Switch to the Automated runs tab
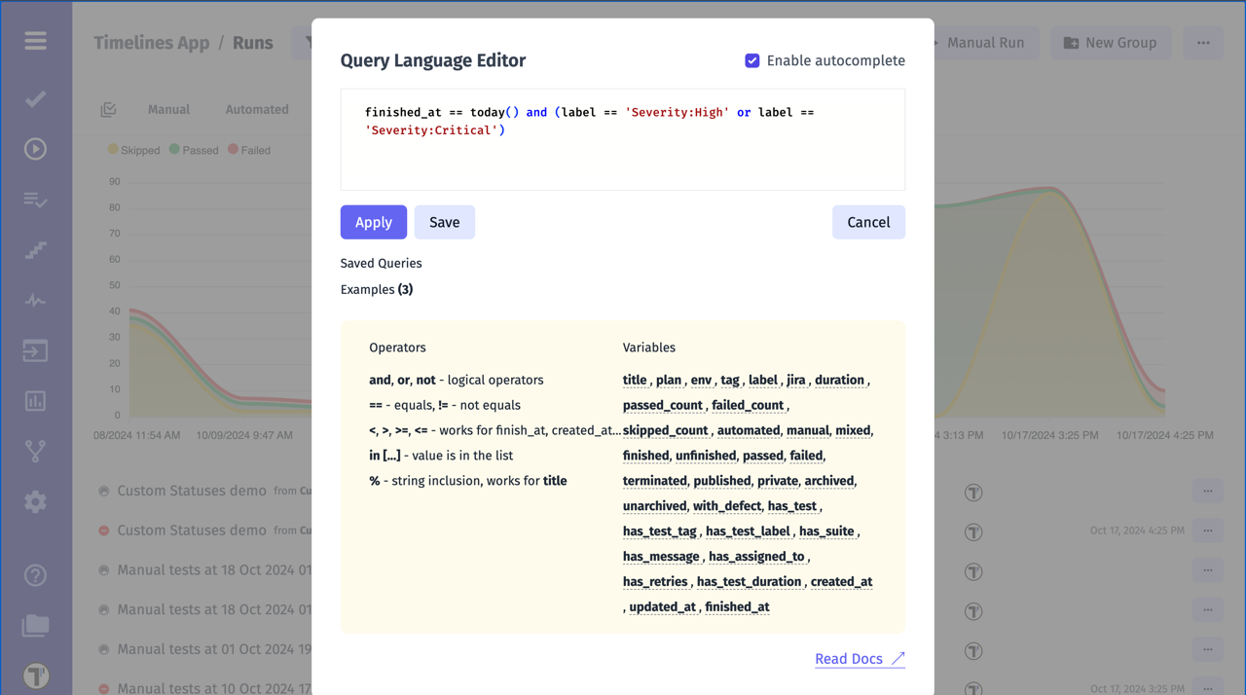The height and width of the screenshot is (695, 1246). (257, 110)
